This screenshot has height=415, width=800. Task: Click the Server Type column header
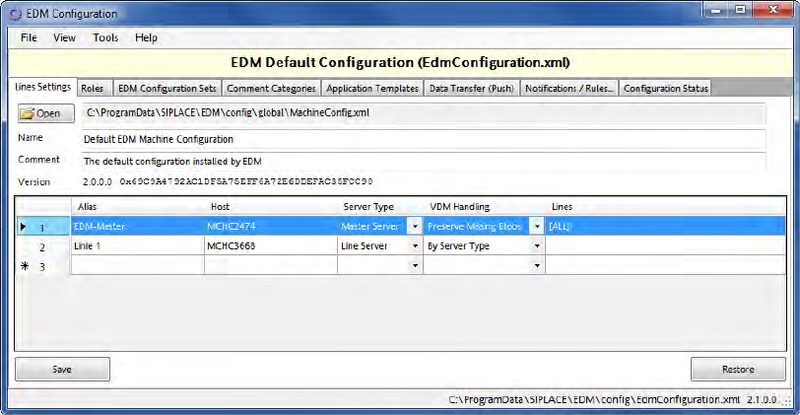point(379,207)
